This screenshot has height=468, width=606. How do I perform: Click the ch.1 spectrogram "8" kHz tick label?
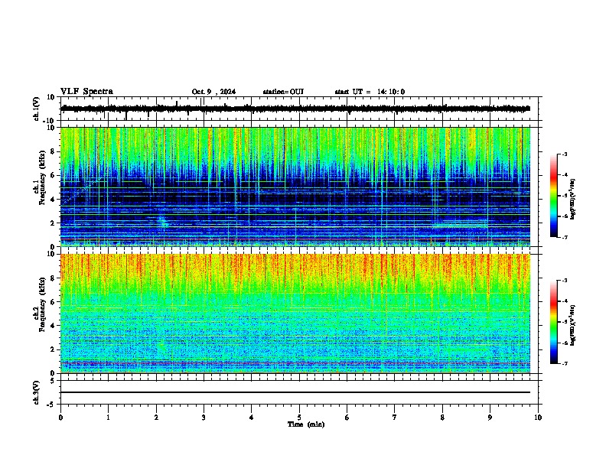click(53, 151)
